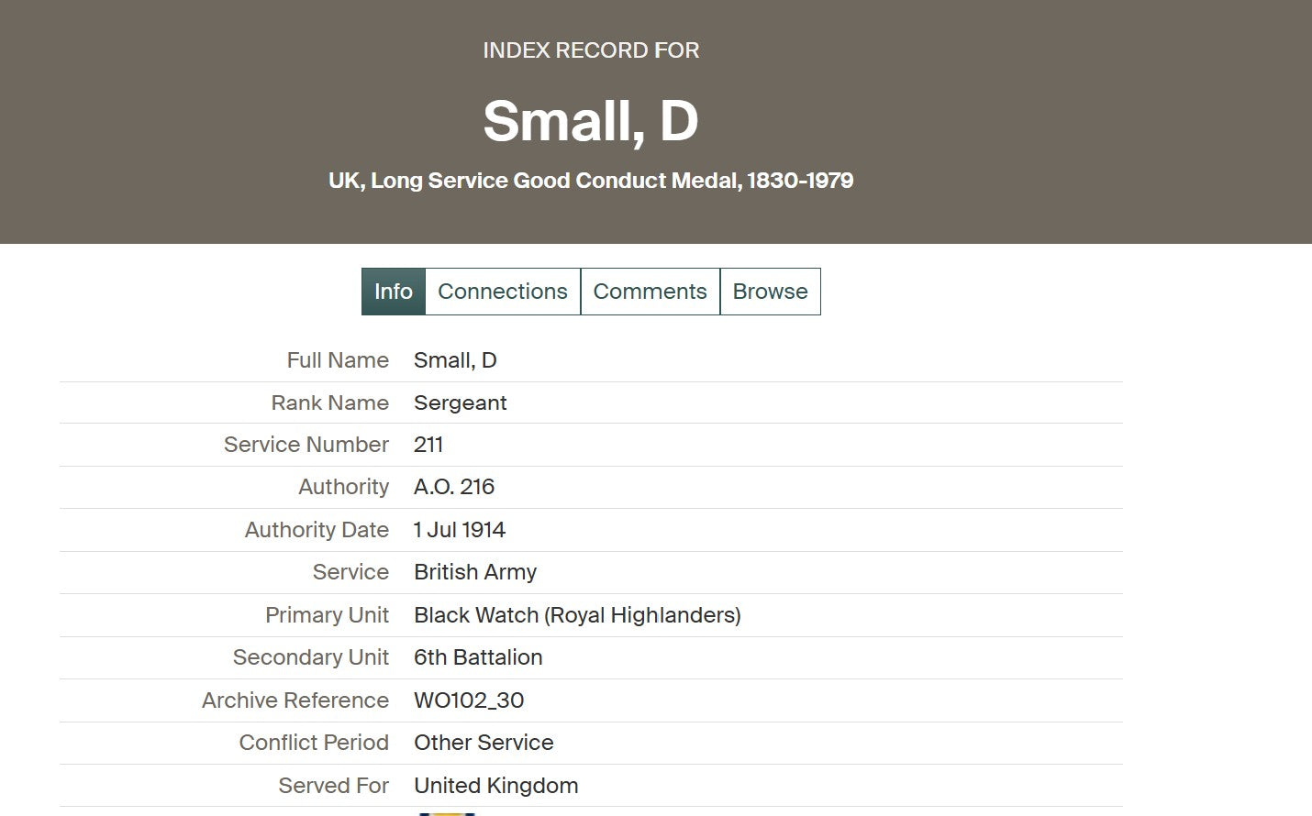This screenshot has height=816, width=1312.
Task: Select the Comments tab
Action: coord(650,292)
